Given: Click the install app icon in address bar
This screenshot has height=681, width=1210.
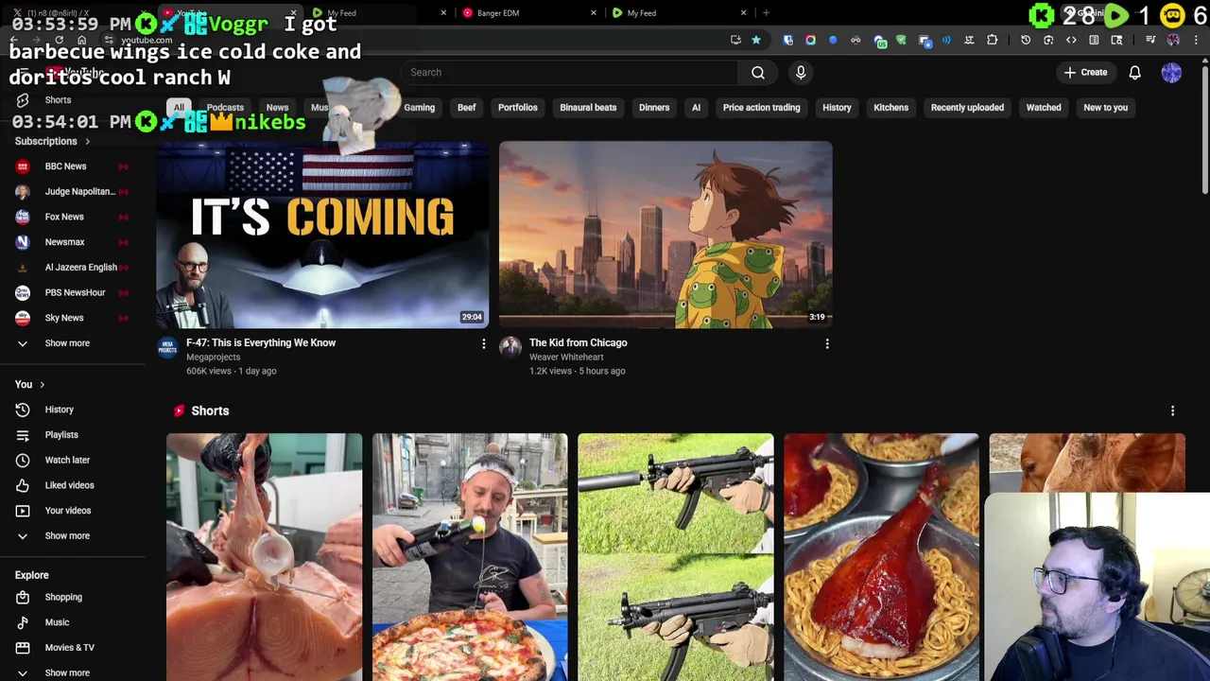Looking at the screenshot, I should coord(735,40).
